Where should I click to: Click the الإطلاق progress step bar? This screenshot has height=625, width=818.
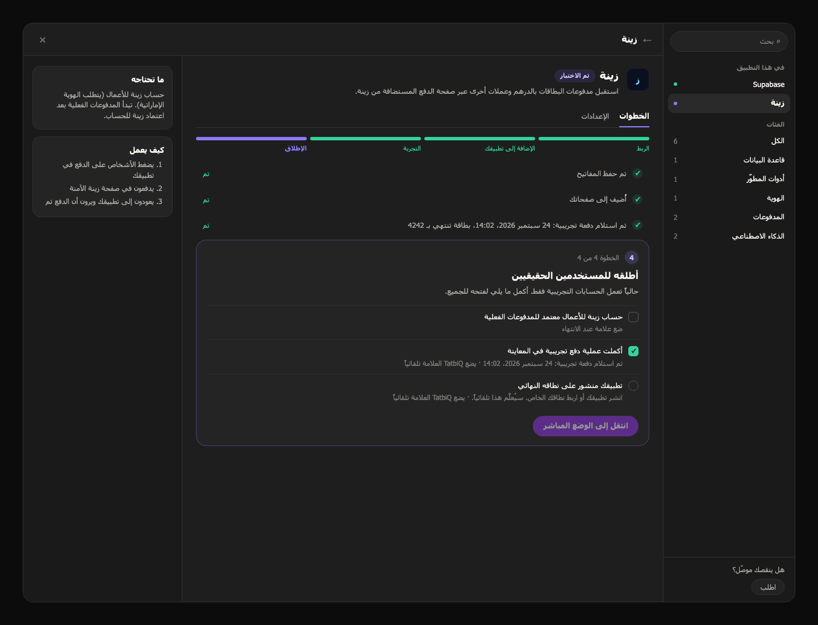tap(251, 139)
